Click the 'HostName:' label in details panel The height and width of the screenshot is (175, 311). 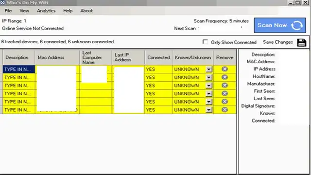[264, 76]
